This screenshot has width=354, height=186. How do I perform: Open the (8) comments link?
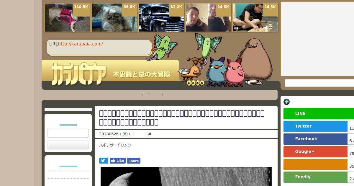coord(125,134)
